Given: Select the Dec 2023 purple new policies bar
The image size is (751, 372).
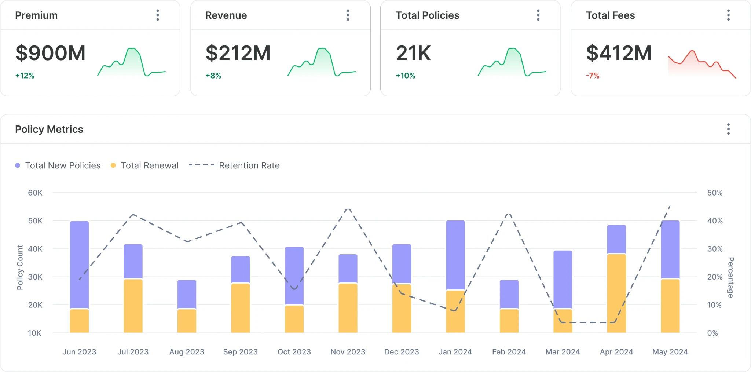Looking at the screenshot, I should (402, 264).
